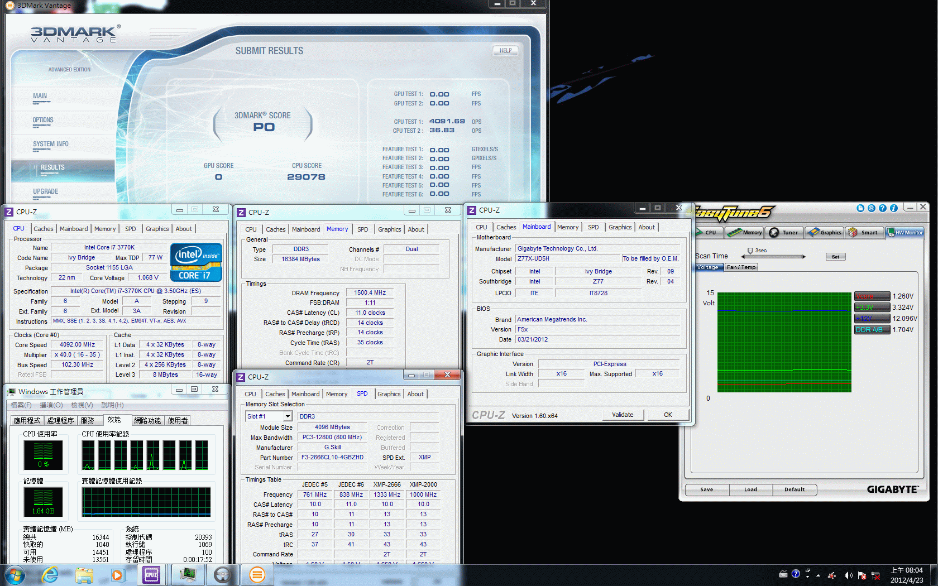Click the EasyTune6 info (i) icon
Screen dimensions: 938x586
(x=894, y=208)
